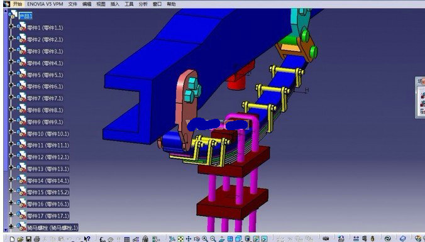Click the tree scrollbar up arrow
The image size is (425, 242).
[6, 11]
